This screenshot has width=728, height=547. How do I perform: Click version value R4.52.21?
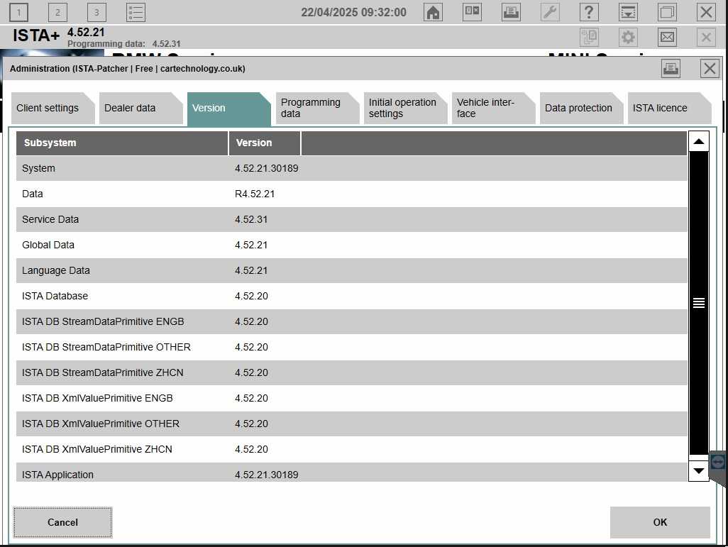[x=255, y=194]
